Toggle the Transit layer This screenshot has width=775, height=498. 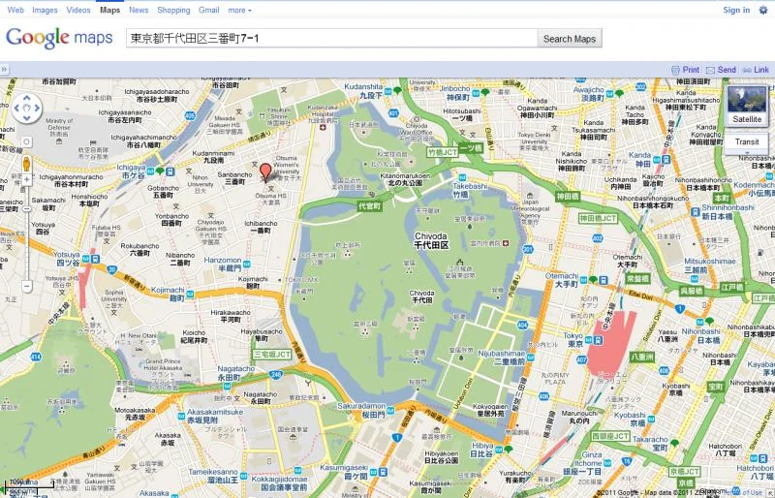(747, 141)
